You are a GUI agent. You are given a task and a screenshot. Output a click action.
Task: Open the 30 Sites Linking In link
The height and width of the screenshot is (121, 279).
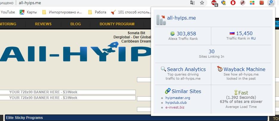coord(212,51)
